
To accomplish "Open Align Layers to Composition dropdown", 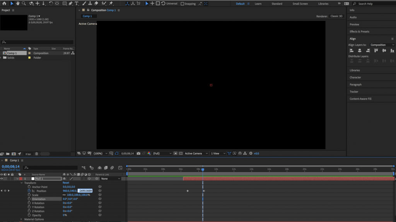I will [382, 45].
